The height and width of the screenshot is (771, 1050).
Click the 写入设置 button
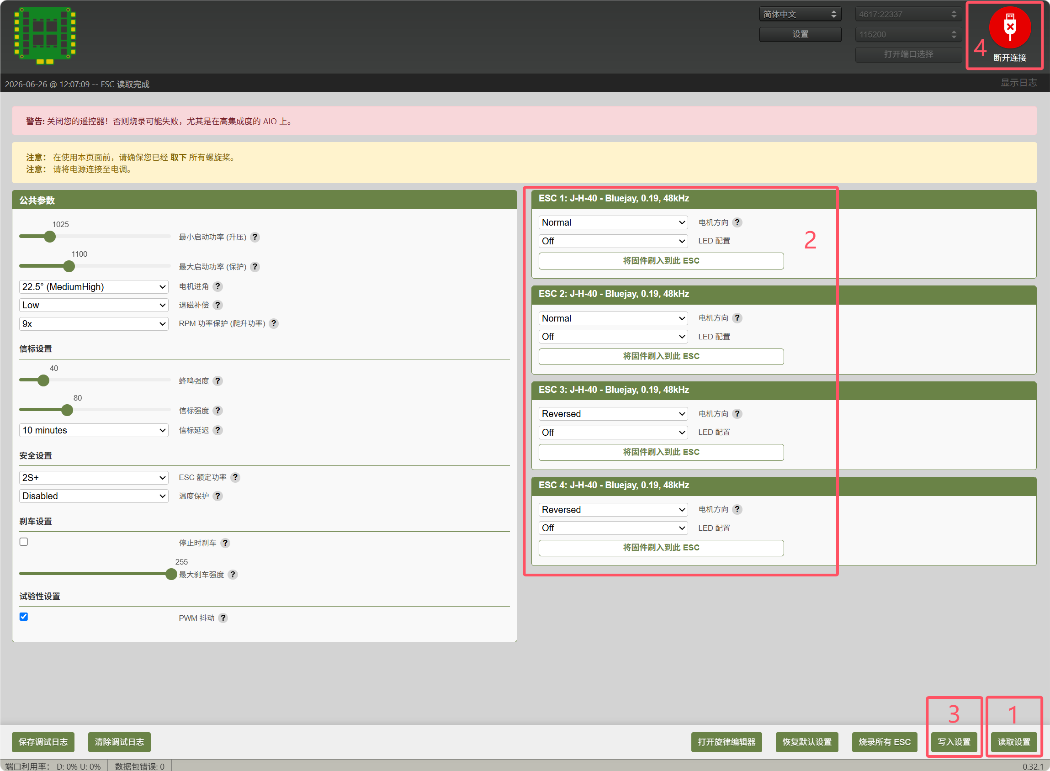(x=955, y=742)
